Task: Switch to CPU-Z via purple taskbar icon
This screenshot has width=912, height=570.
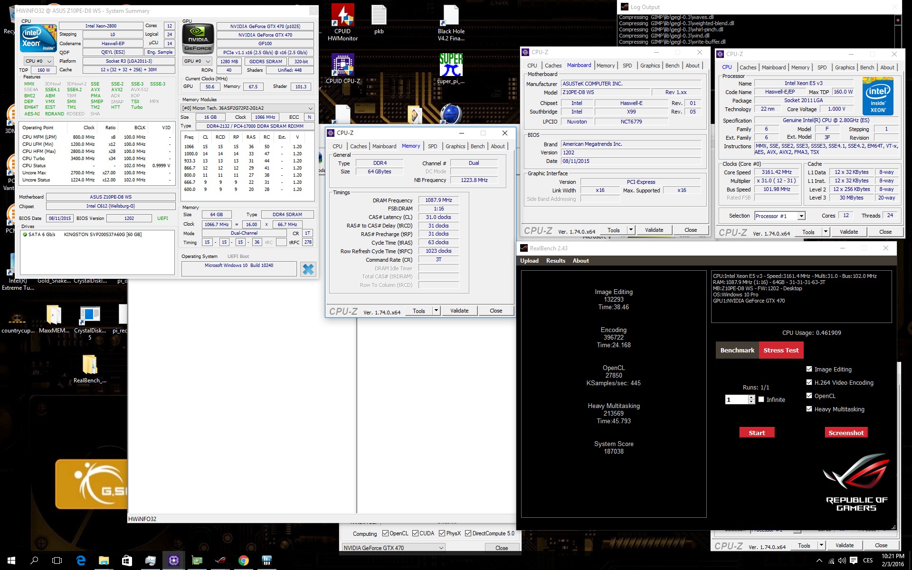Action: [173, 560]
